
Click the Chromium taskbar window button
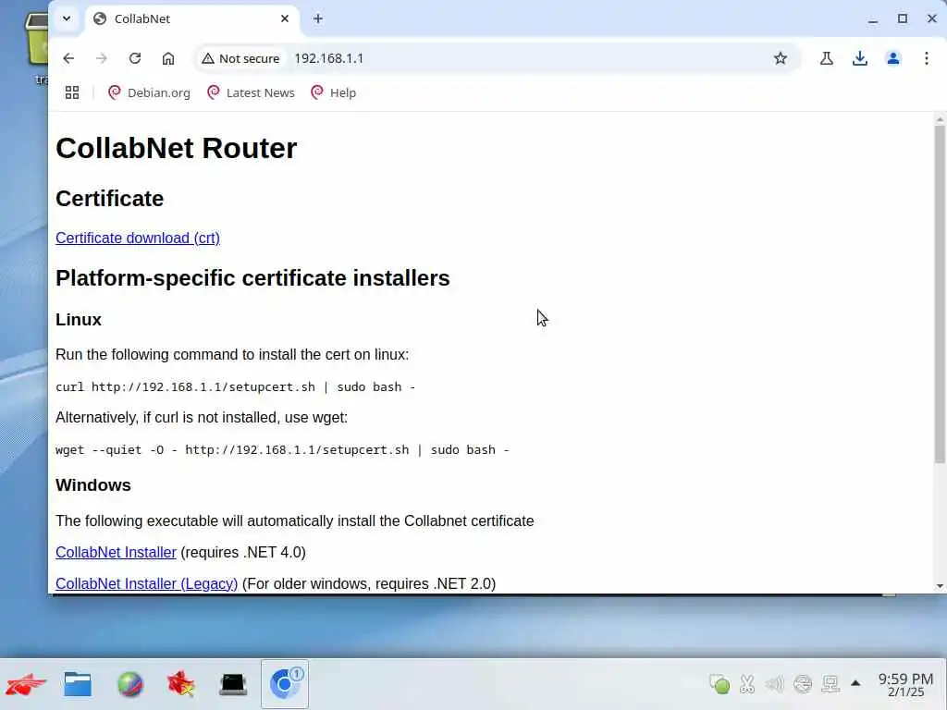[x=285, y=684]
